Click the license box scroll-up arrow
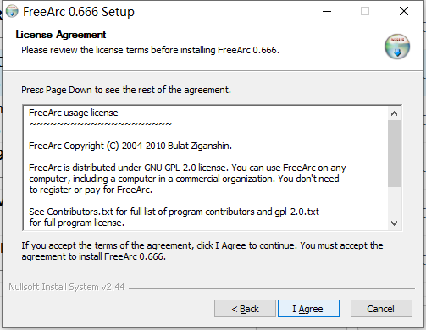 [394, 113]
